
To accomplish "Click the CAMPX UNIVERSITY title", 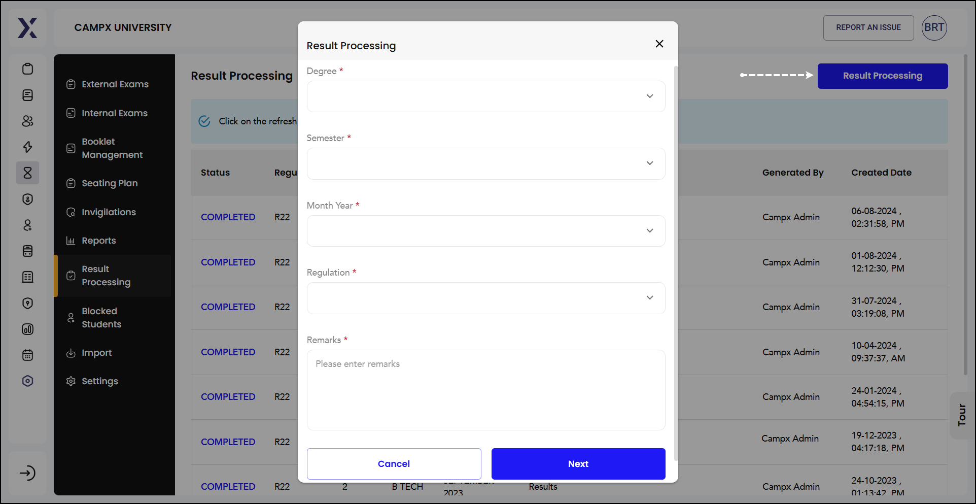I will pos(123,27).
